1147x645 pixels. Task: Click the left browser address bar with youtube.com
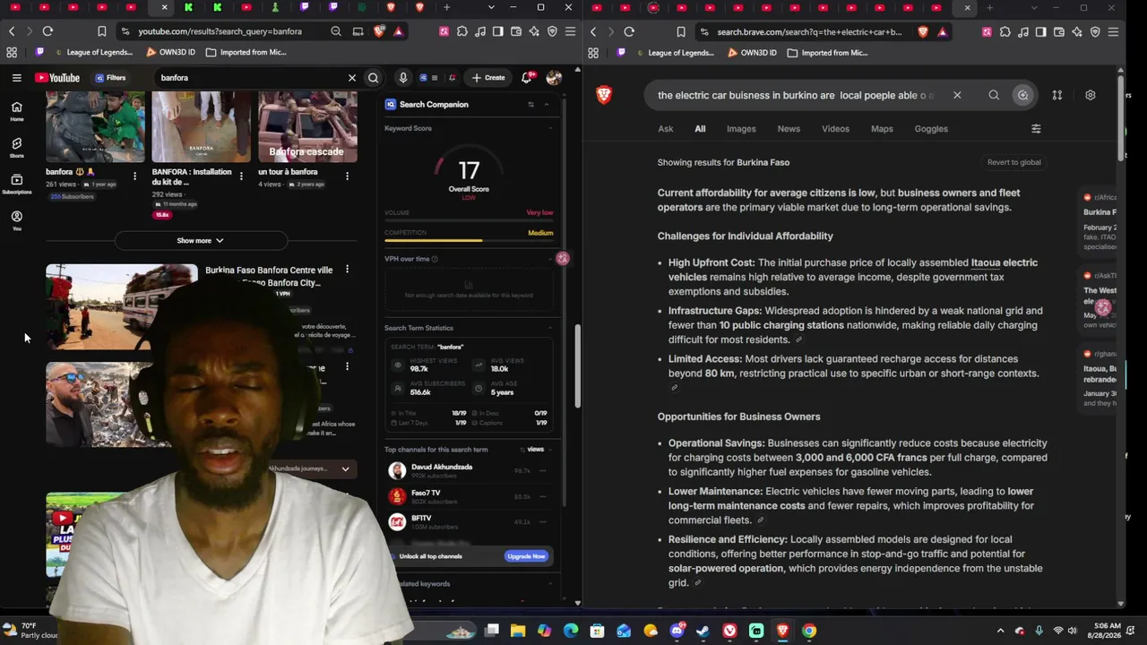(220, 31)
